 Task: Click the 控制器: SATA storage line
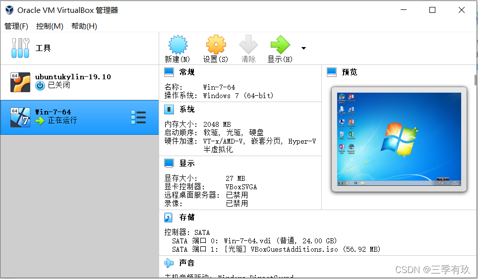(x=187, y=232)
